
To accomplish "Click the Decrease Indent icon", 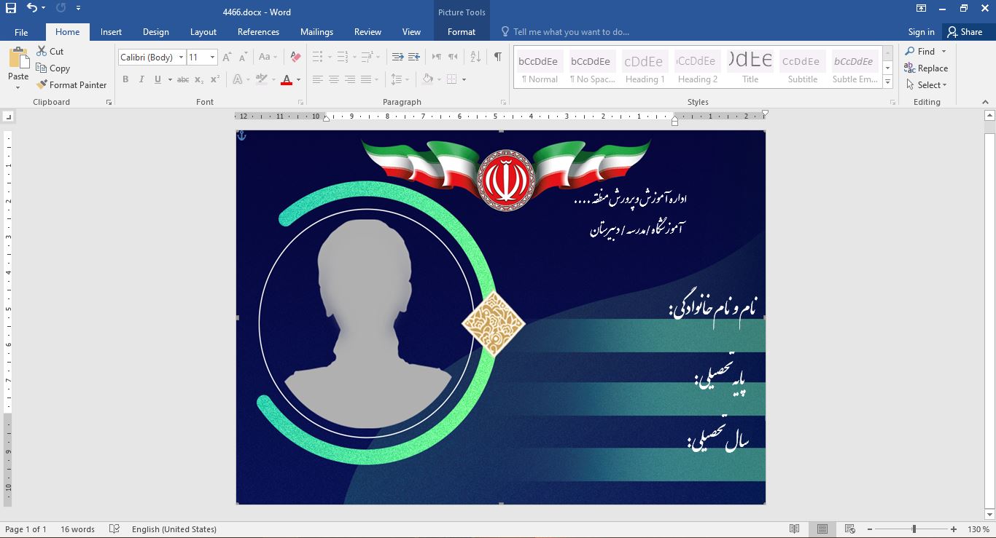I will pos(397,57).
